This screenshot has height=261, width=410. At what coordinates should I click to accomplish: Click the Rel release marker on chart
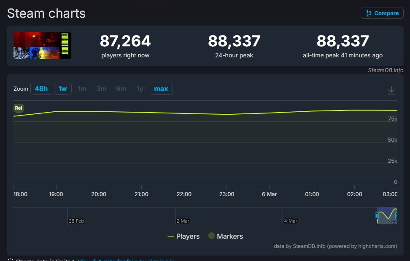click(x=19, y=108)
